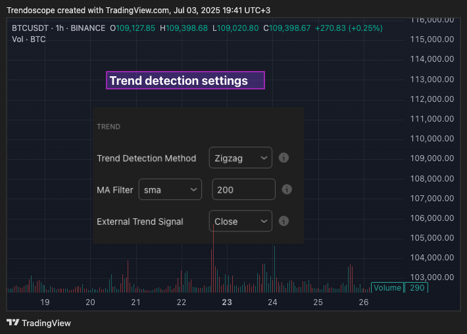
Task: Show info tooltip for External Trend Signal
Action: pyautogui.click(x=283, y=221)
